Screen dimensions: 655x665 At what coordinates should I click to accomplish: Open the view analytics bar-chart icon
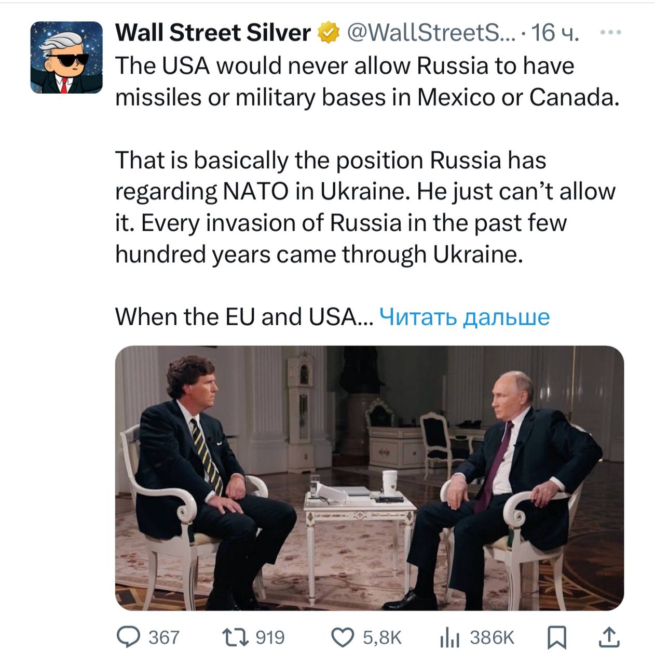pyautogui.click(x=449, y=637)
